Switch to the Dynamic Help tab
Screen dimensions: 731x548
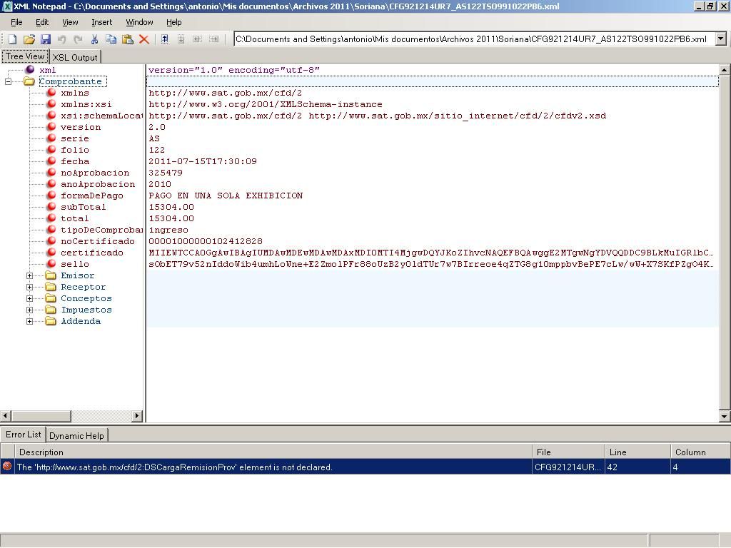(x=76, y=436)
